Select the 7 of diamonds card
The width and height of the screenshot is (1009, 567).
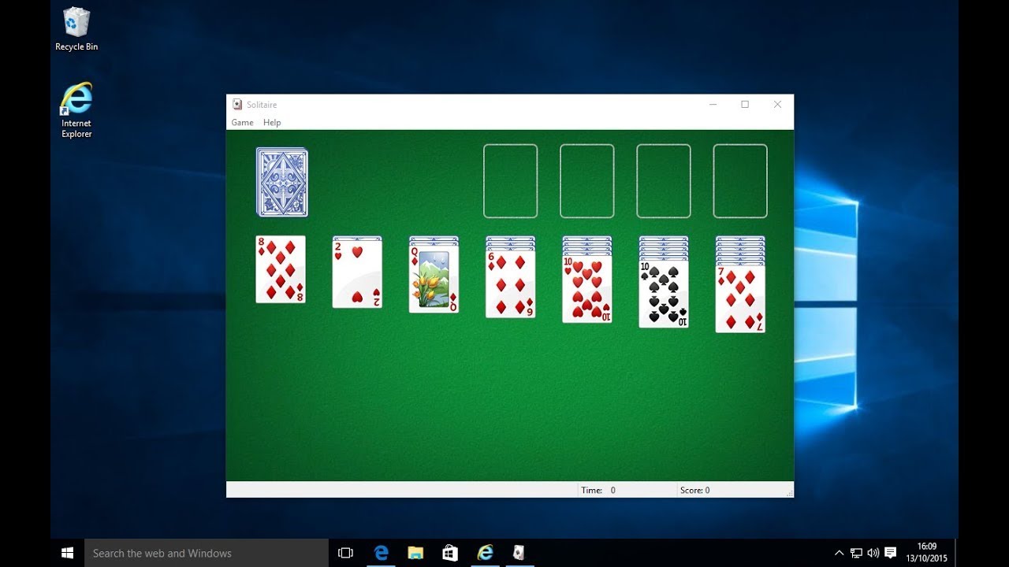tap(740, 298)
